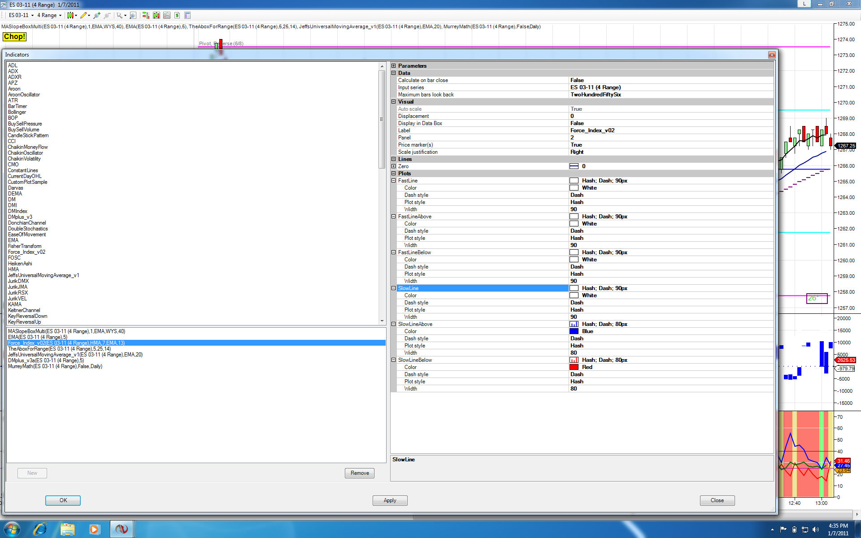
Task: Close the Indicators dialog with the red X
Action: (772, 55)
